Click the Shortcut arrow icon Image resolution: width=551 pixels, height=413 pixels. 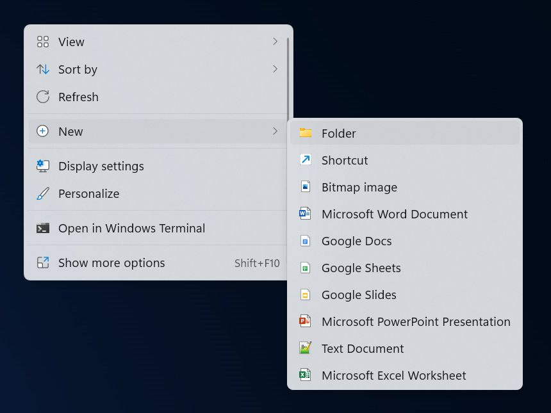tap(306, 160)
